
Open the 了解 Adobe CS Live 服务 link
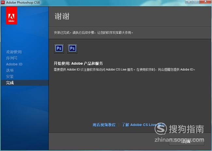coord(143,125)
